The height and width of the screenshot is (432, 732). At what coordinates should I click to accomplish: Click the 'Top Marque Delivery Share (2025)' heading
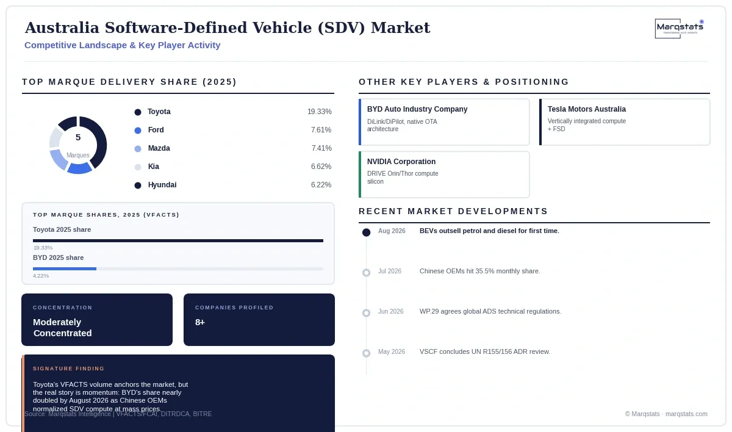pos(129,82)
